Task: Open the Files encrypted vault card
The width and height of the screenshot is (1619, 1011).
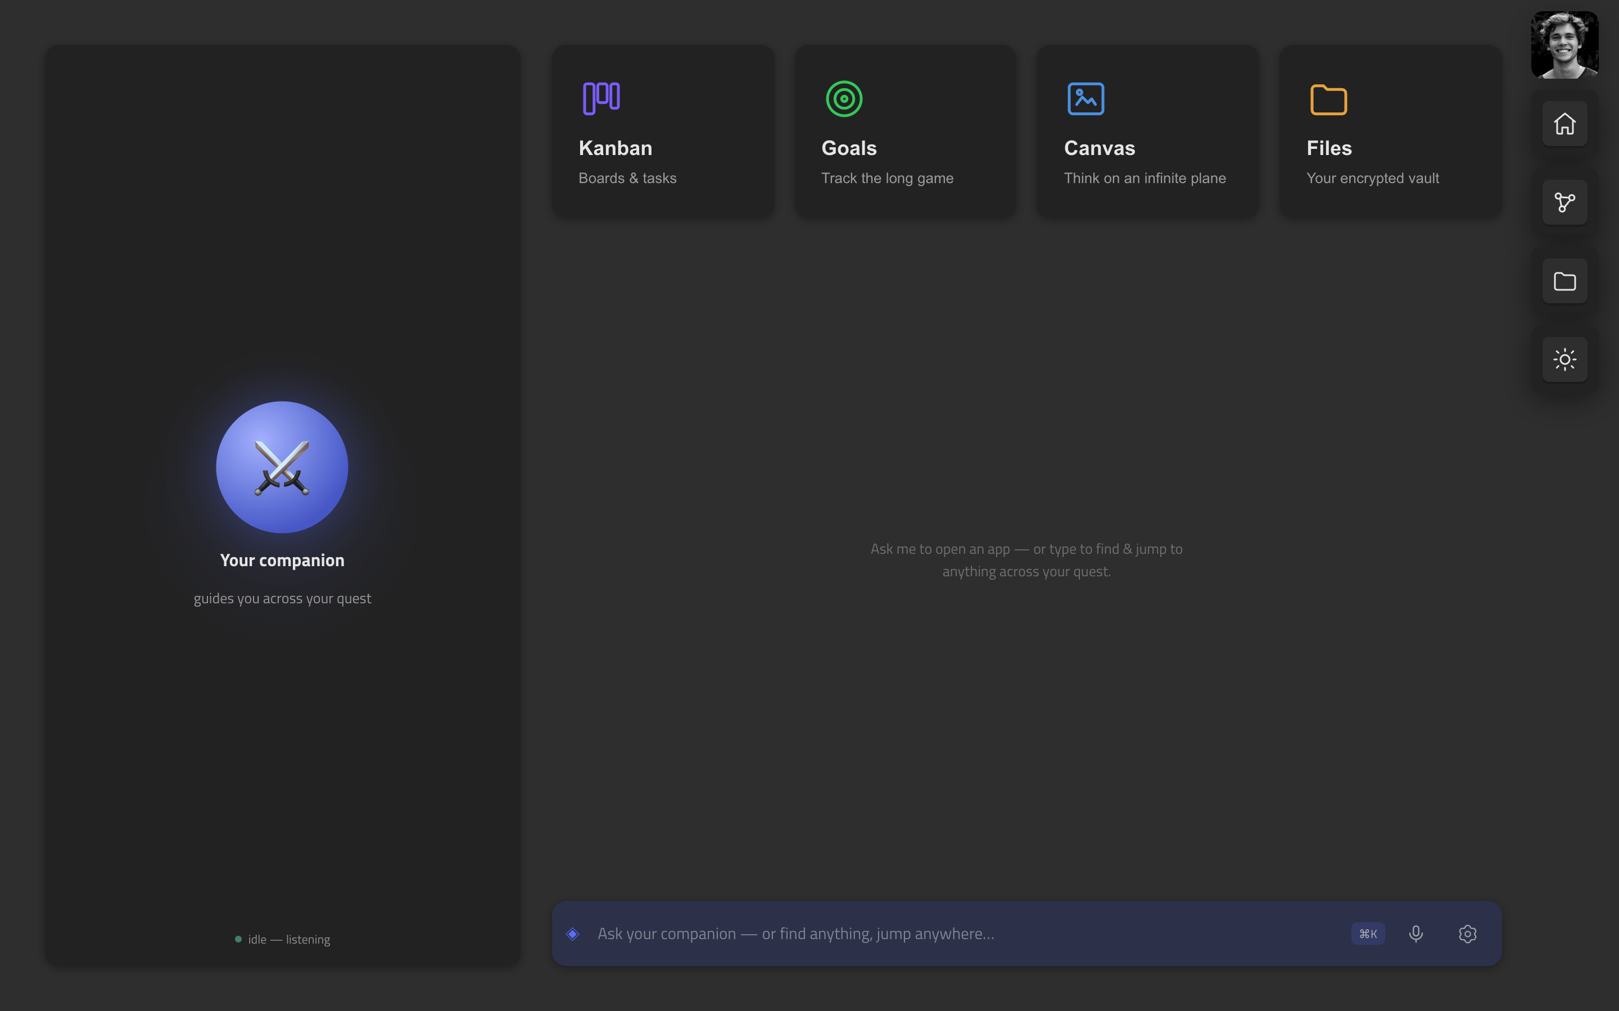Action: click(x=1390, y=130)
